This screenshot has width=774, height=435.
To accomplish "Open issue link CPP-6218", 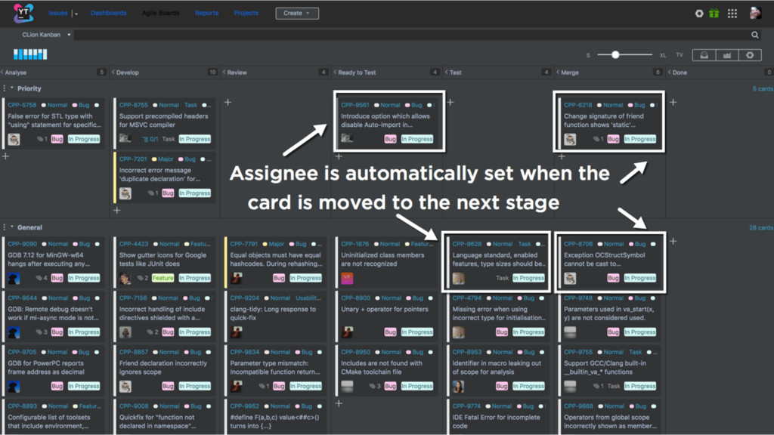I will click(x=578, y=105).
